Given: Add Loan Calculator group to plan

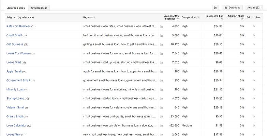Looking at the screenshot, I should click(254, 125).
